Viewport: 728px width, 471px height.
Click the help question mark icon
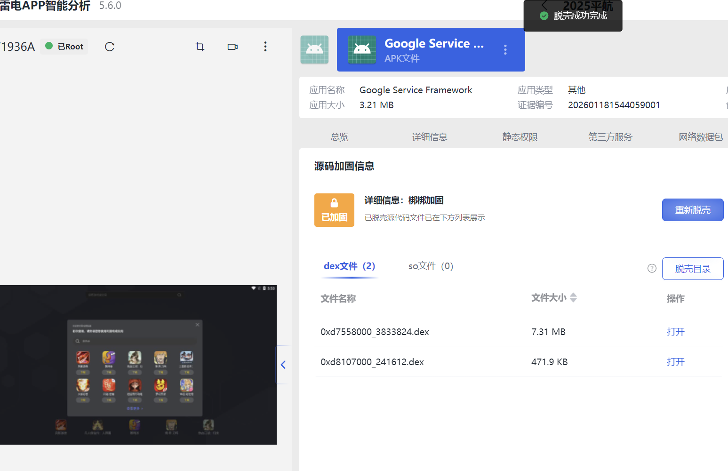[652, 268]
